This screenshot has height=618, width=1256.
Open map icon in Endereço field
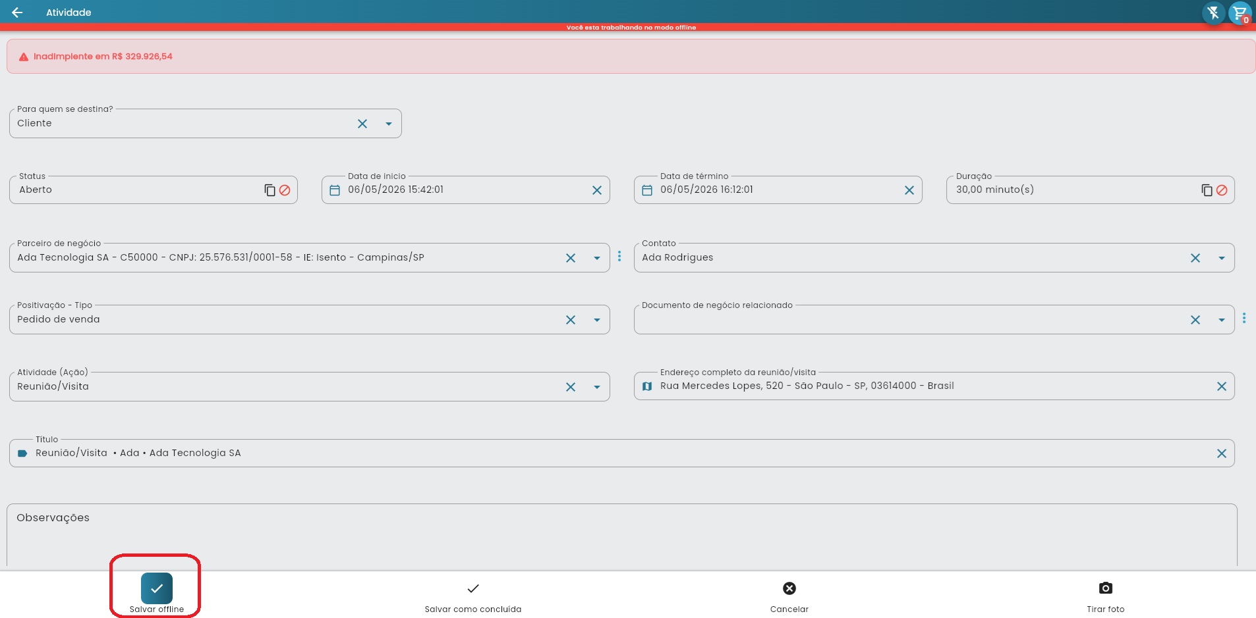647,386
